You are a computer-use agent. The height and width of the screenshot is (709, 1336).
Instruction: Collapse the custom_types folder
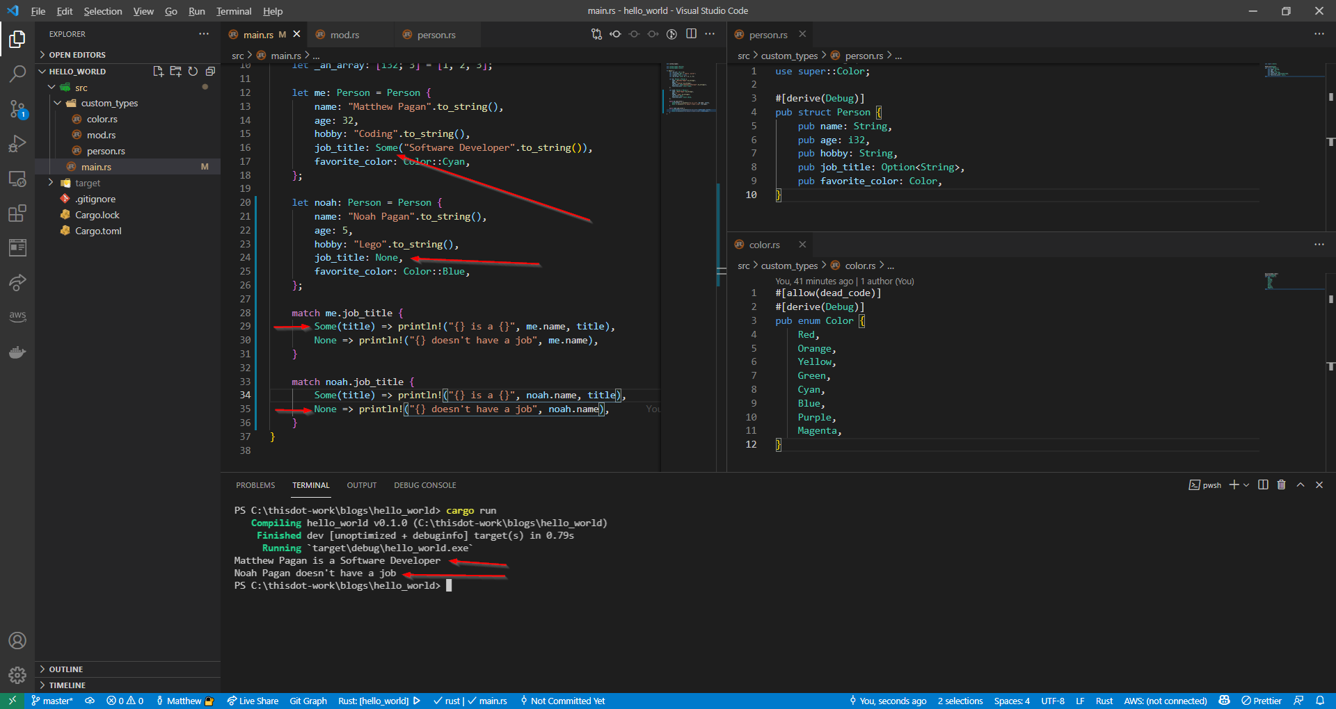tap(58, 103)
